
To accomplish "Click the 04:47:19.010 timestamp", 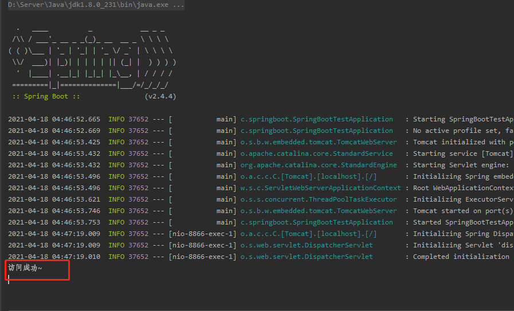I will (54, 257).
